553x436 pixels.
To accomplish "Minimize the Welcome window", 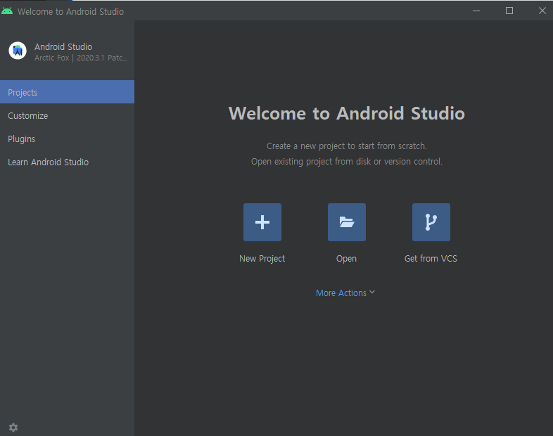I will point(476,11).
